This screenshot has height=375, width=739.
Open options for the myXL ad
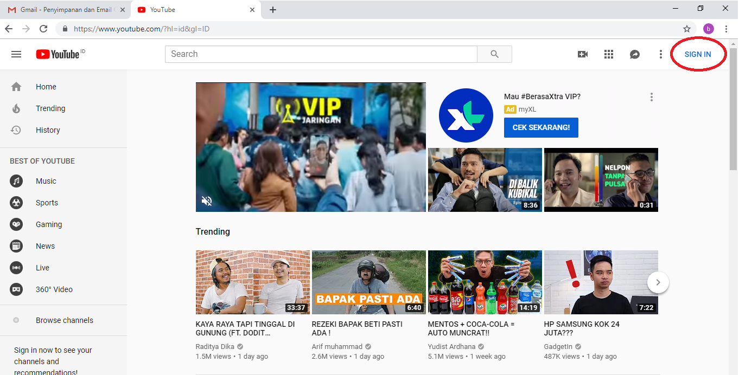coord(651,96)
